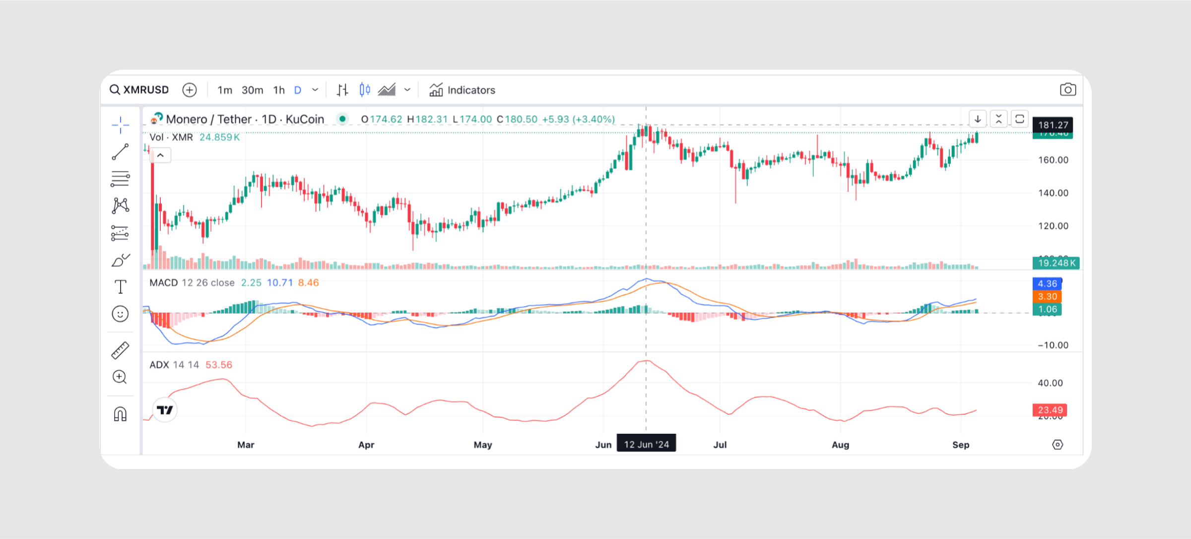Maximize the main chart pane
The height and width of the screenshot is (539, 1191).
(x=1020, y=119)
